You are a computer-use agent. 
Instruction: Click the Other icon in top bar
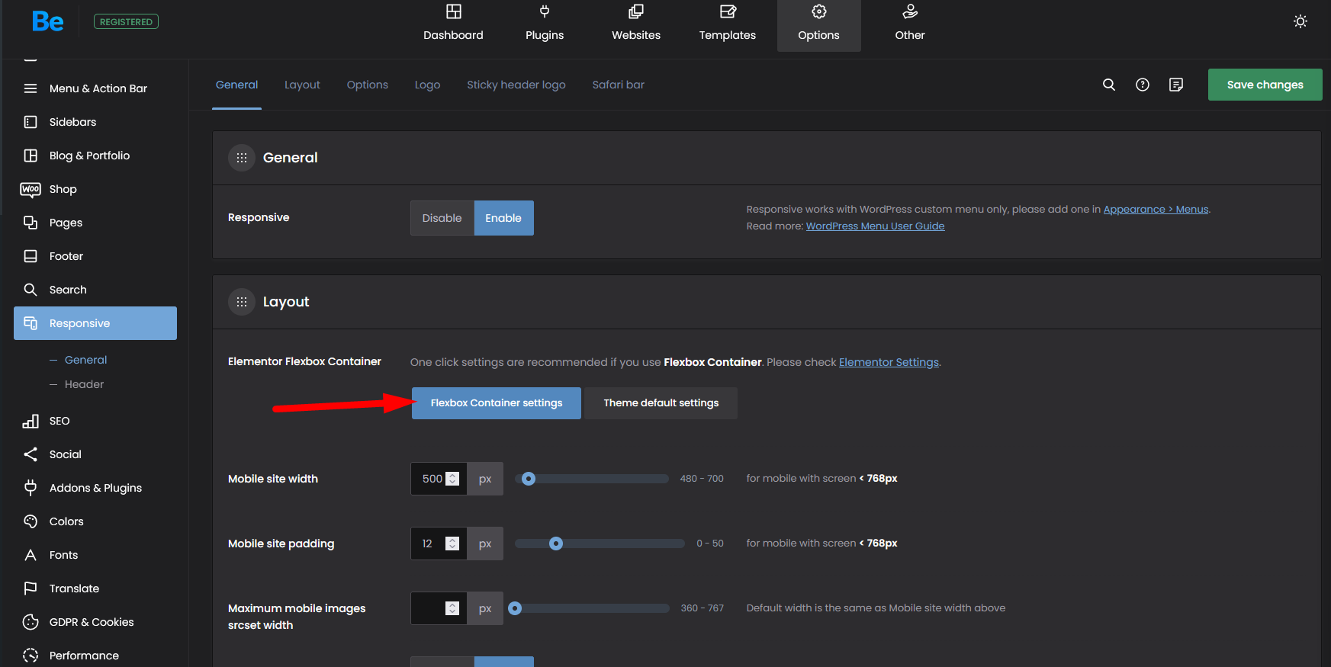pyautogui.click(x=910, y=11)
